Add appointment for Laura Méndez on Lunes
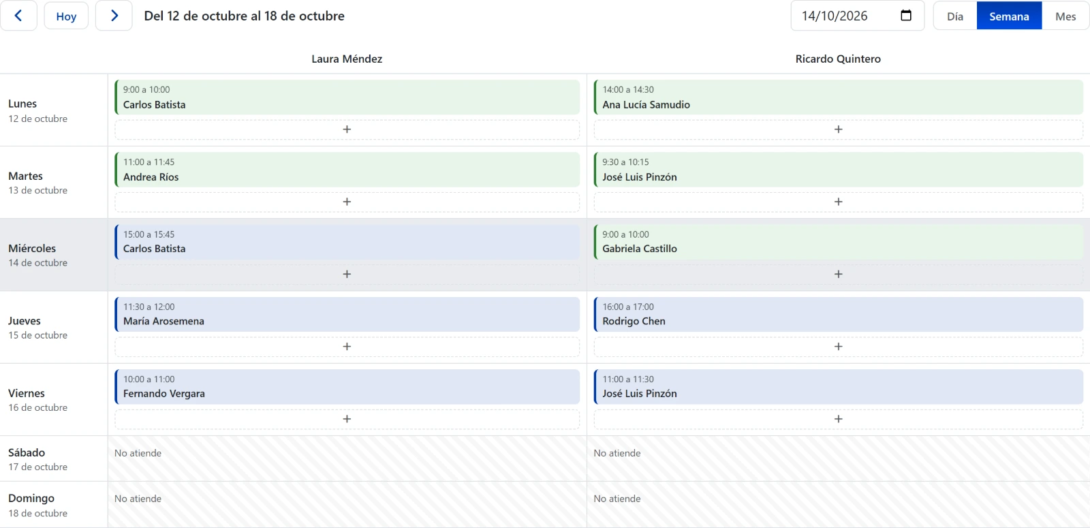This screenshot has height=528, width=1090. (347, 129)
